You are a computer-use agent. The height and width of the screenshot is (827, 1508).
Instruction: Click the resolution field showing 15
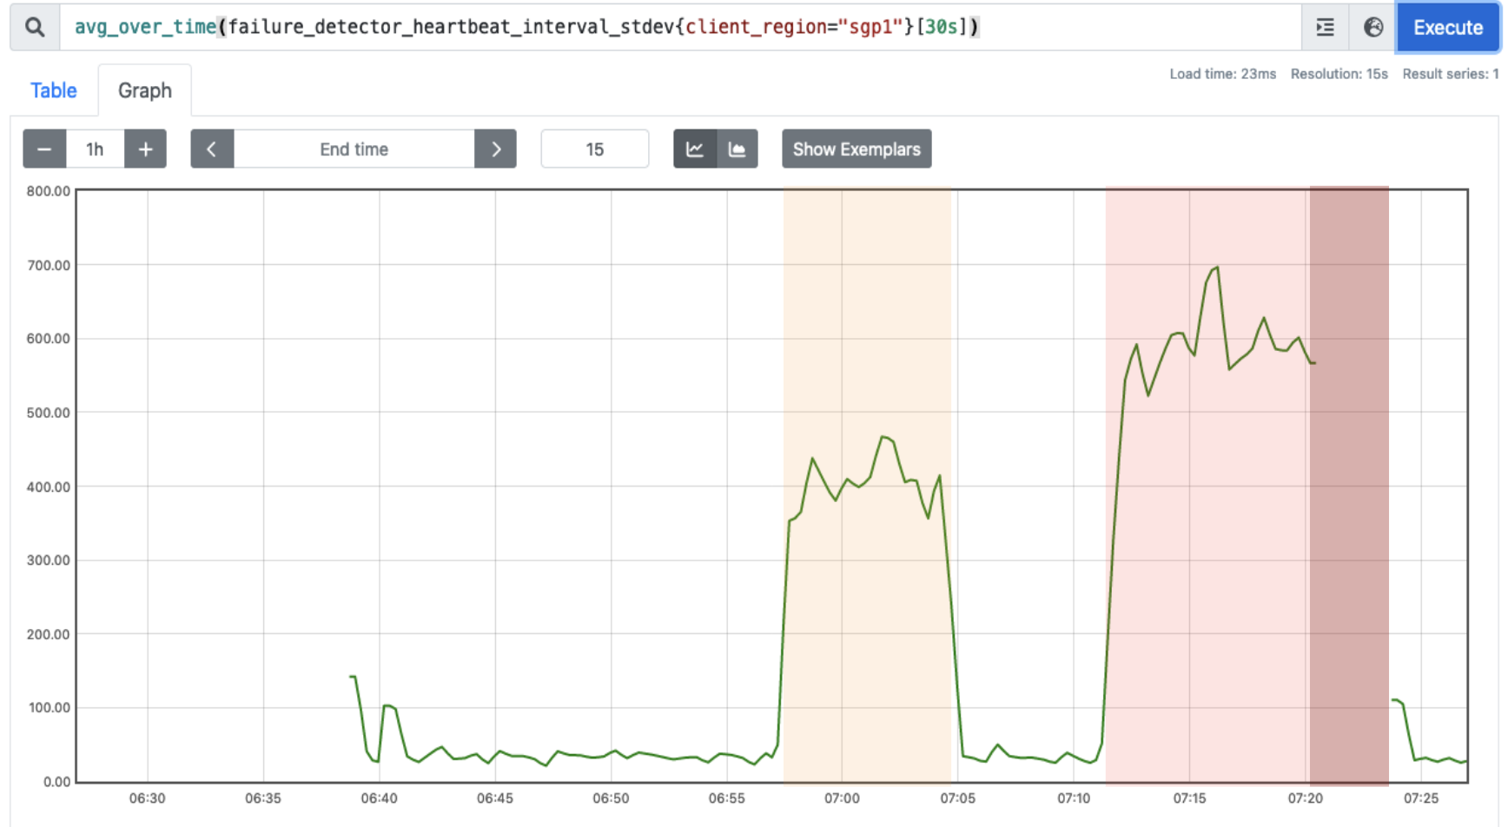tap(594, 149)
